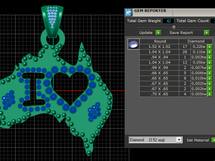Click the count cell showing 8
The width and height of the screenshot is (215, 161).
coord(185,78)
